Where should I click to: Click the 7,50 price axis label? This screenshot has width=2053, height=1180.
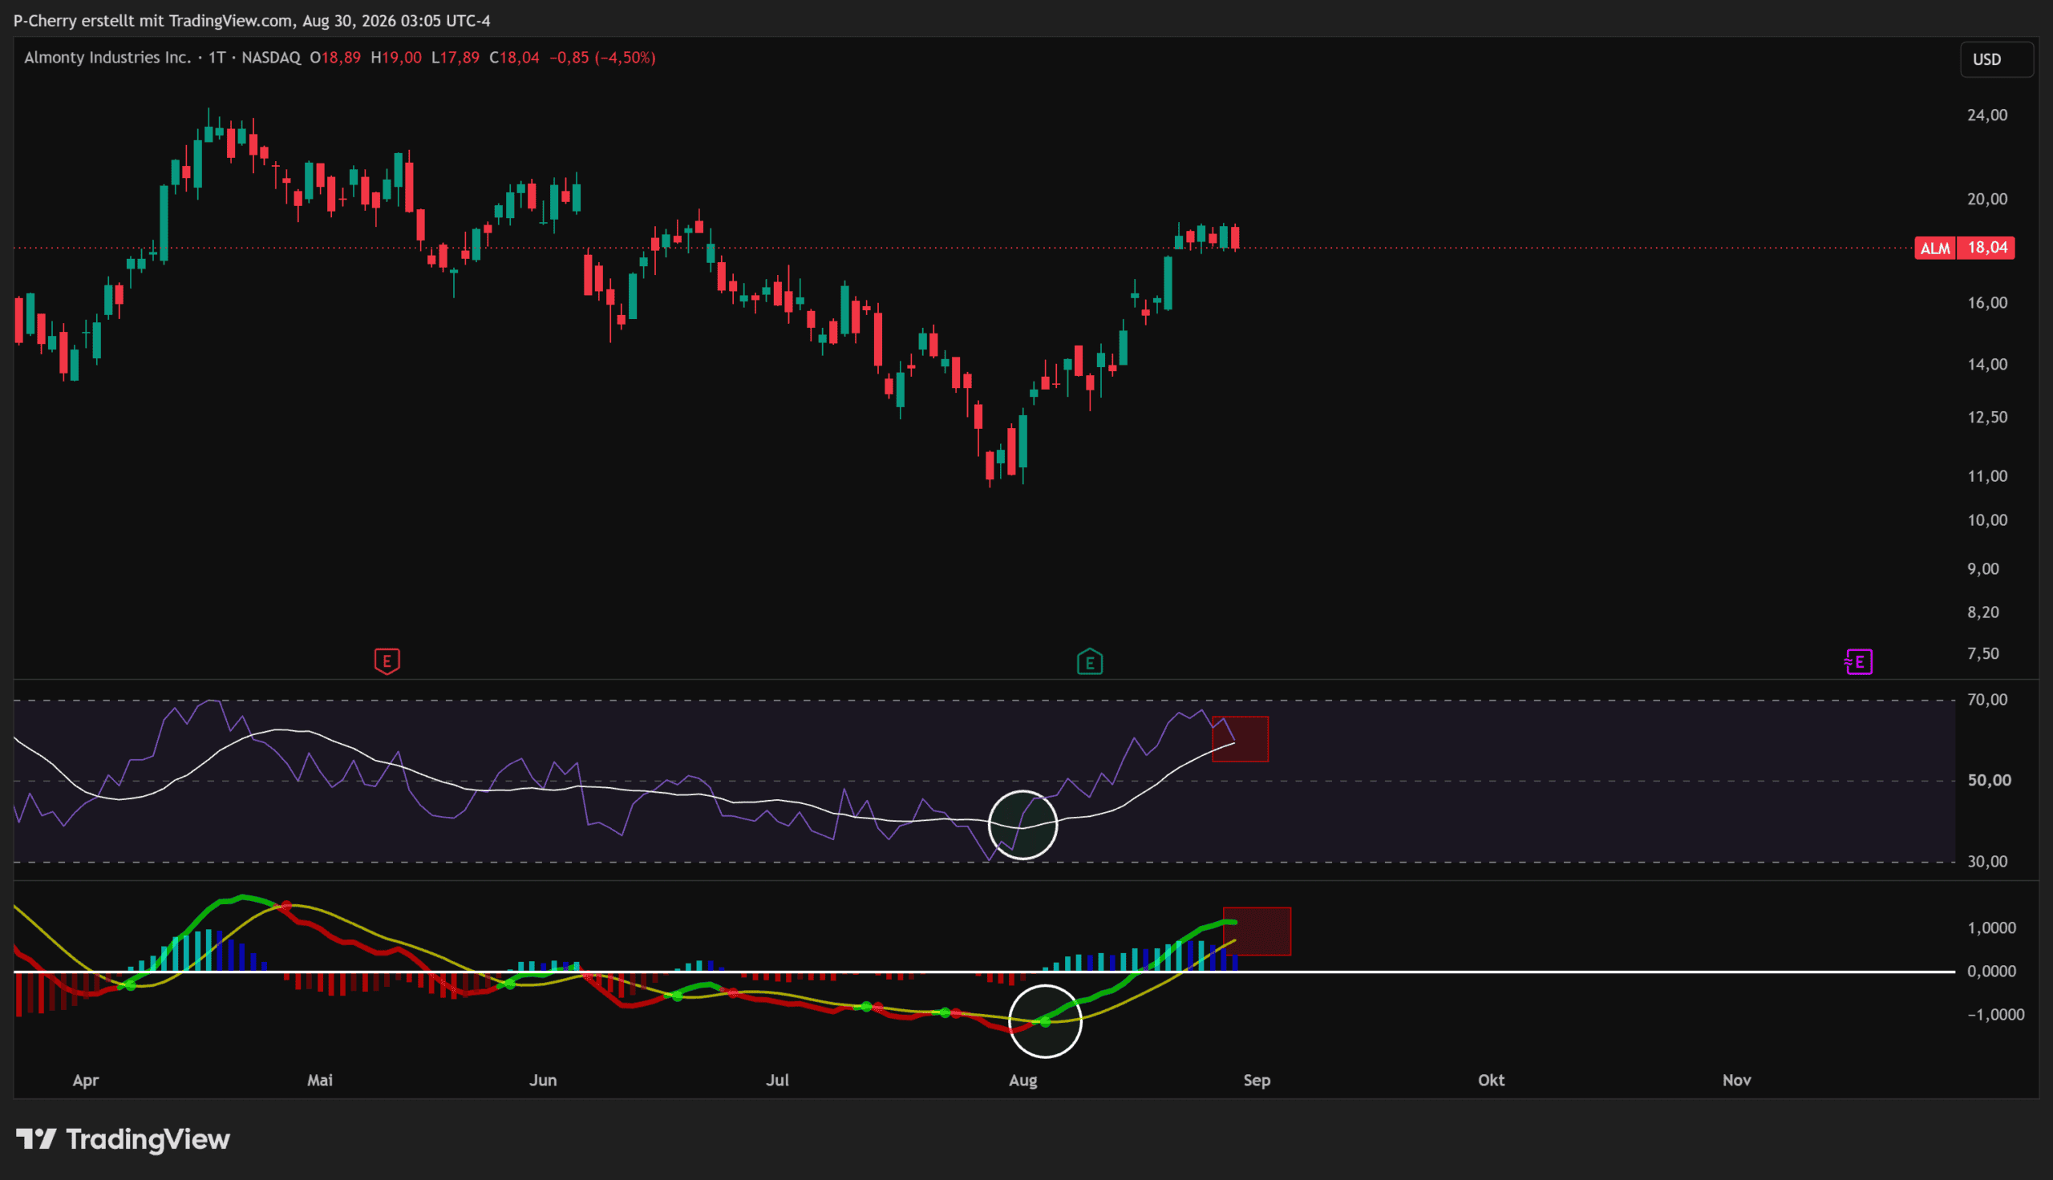pos(1983,654)
